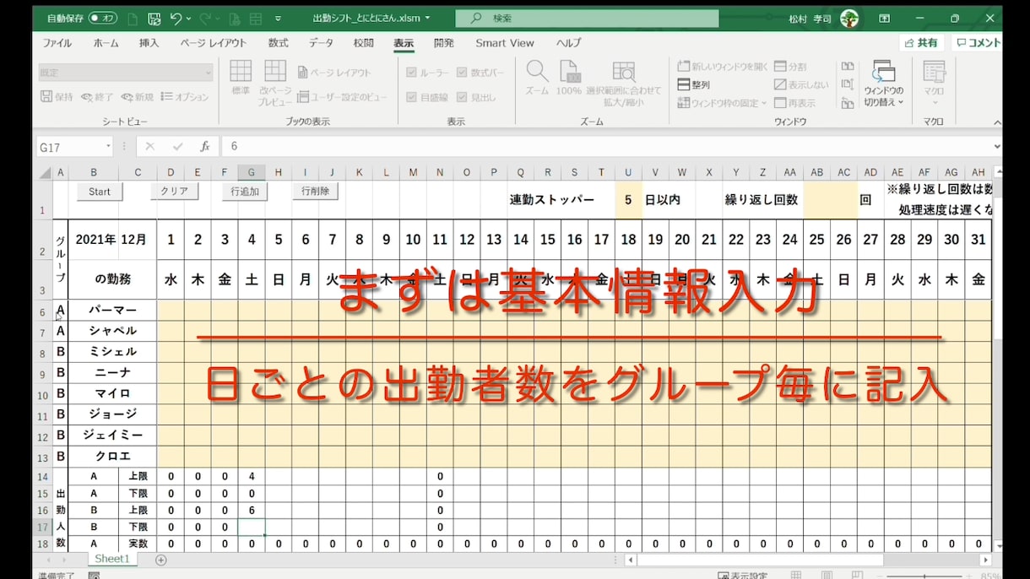Select the 改ページプレビュー view icon
The width and height of the screenshot is (1030, 579).
[275, 82]
